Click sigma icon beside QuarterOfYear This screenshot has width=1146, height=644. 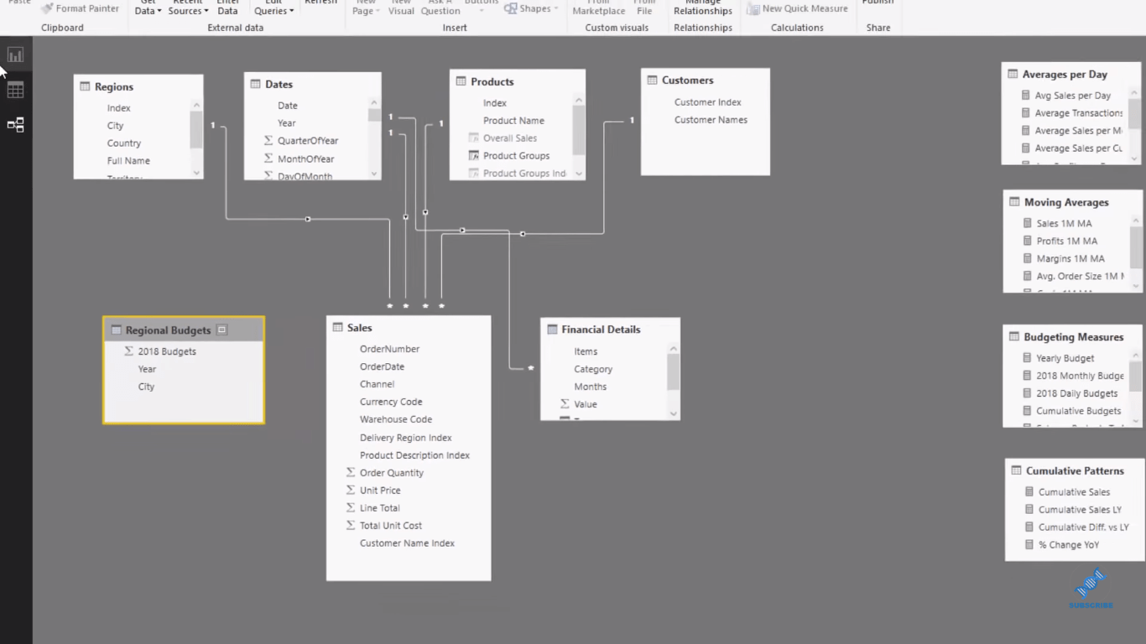268,141
